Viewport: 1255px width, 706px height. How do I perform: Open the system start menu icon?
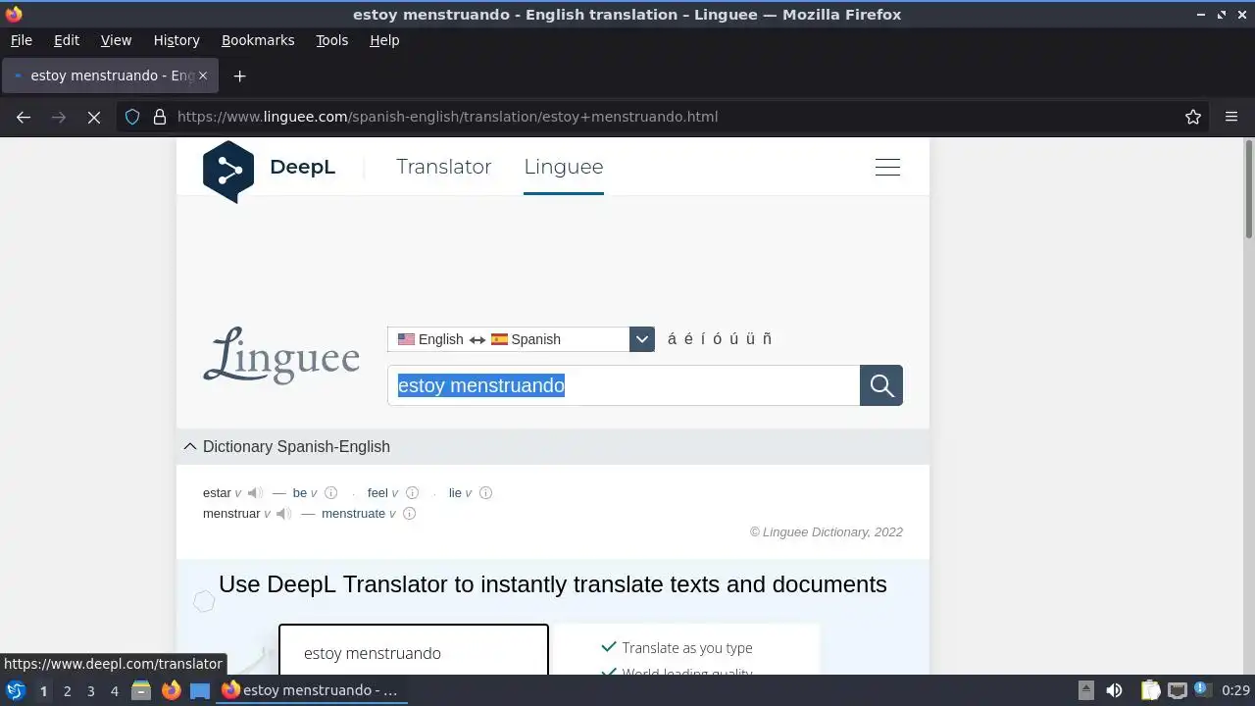[16, 690]
